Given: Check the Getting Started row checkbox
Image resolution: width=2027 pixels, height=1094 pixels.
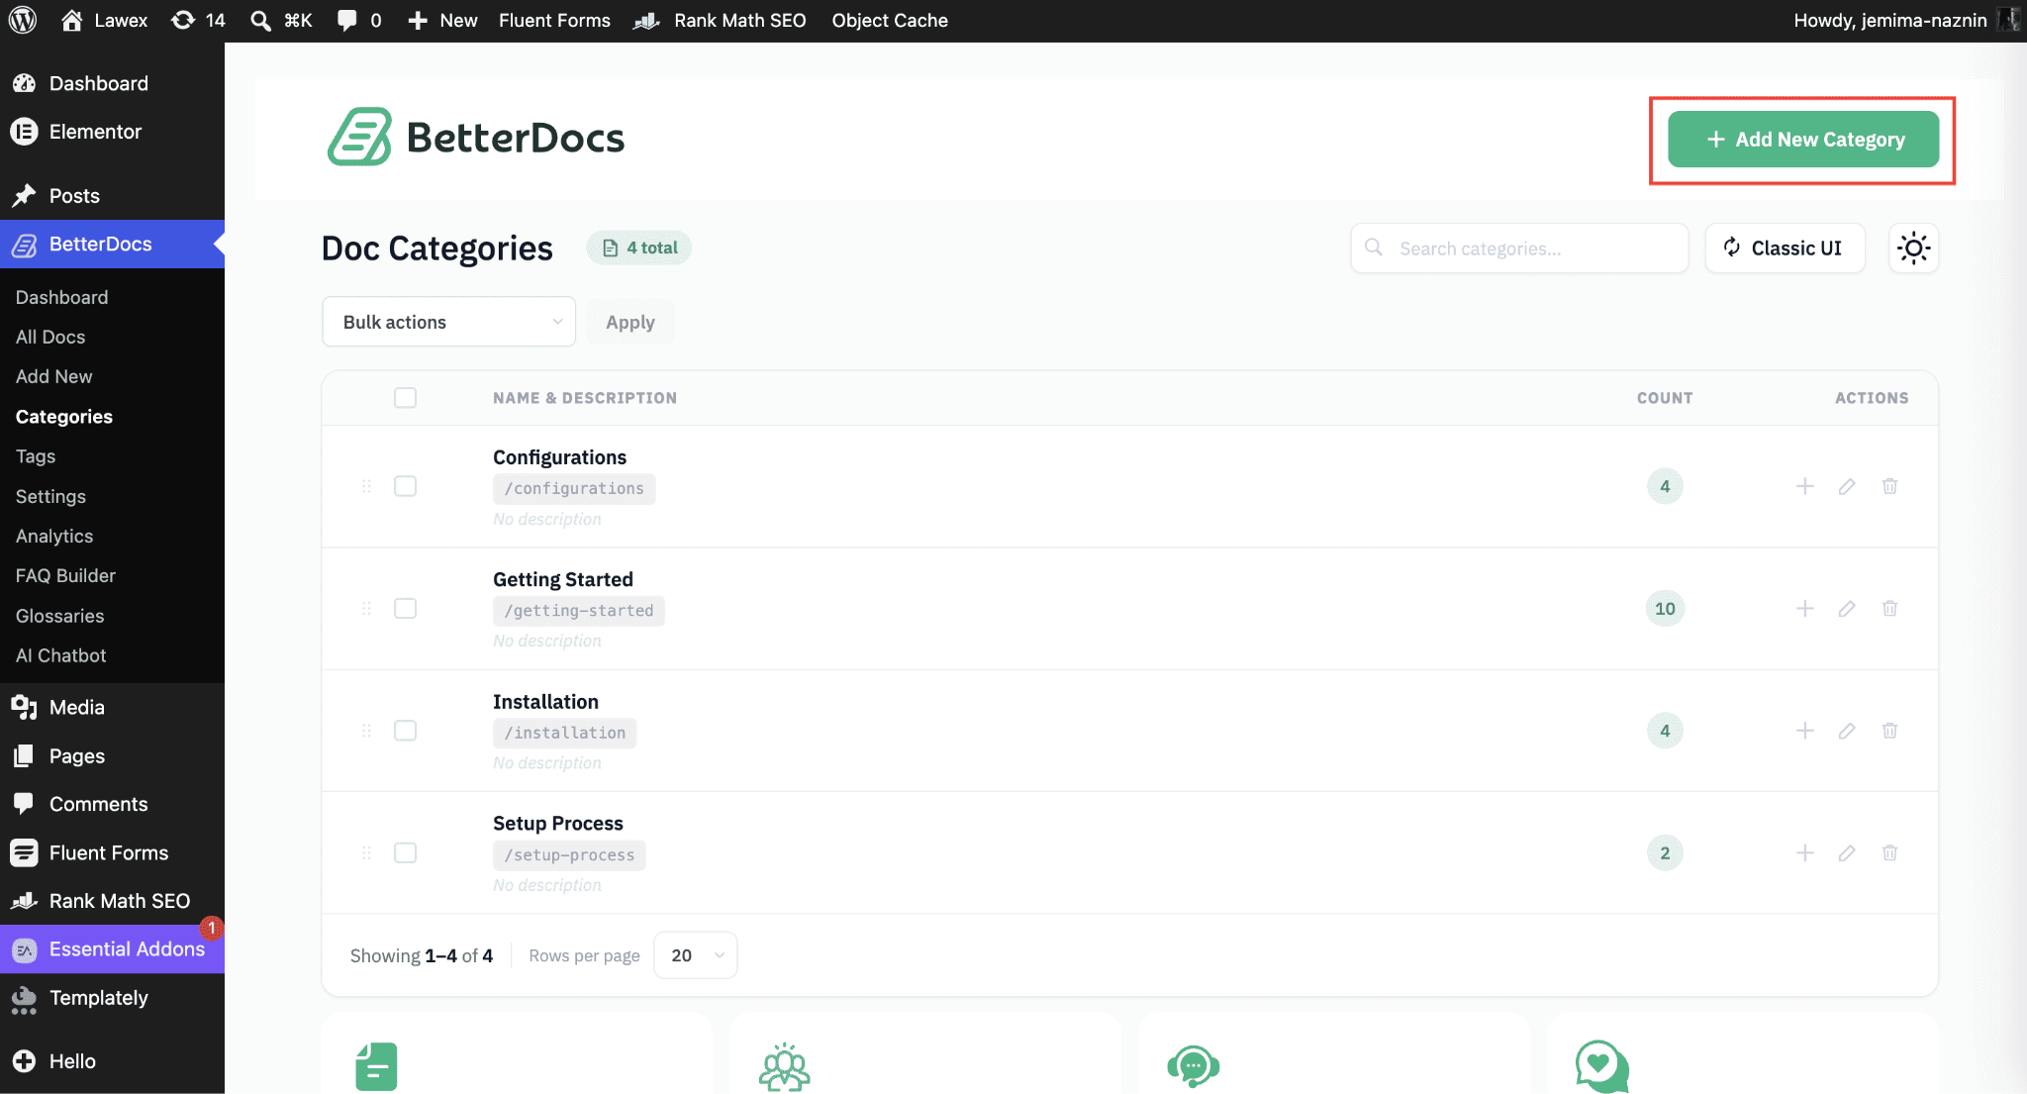Looking at the screenshot, I should pos(405,608).
